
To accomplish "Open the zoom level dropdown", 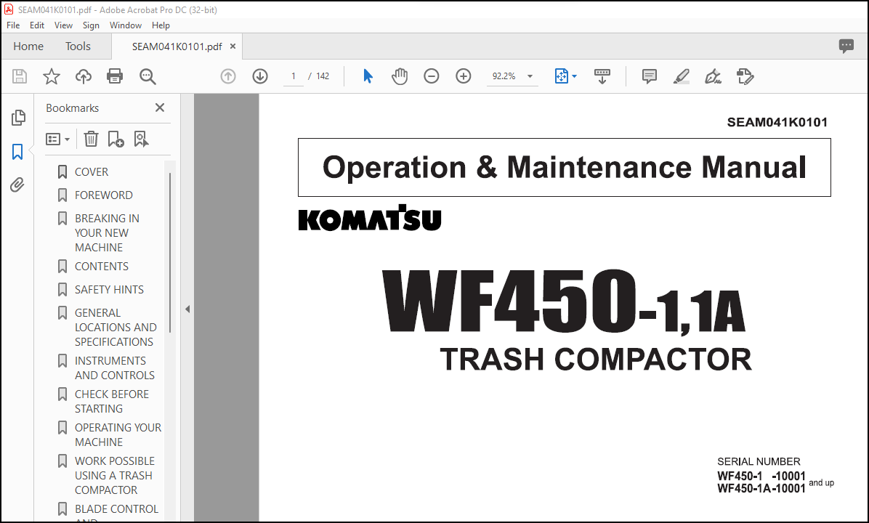I will click(x=530, y=76).
